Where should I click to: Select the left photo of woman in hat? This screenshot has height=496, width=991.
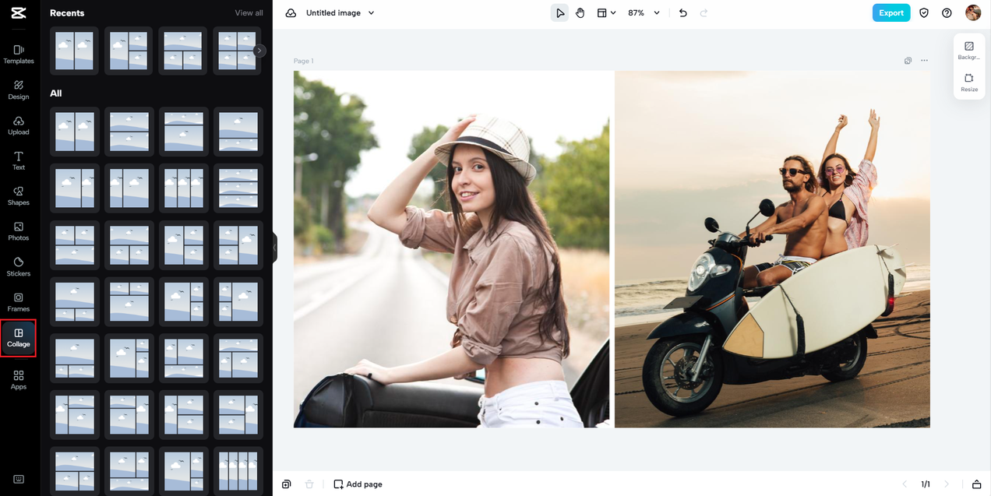tap(452, 249)
